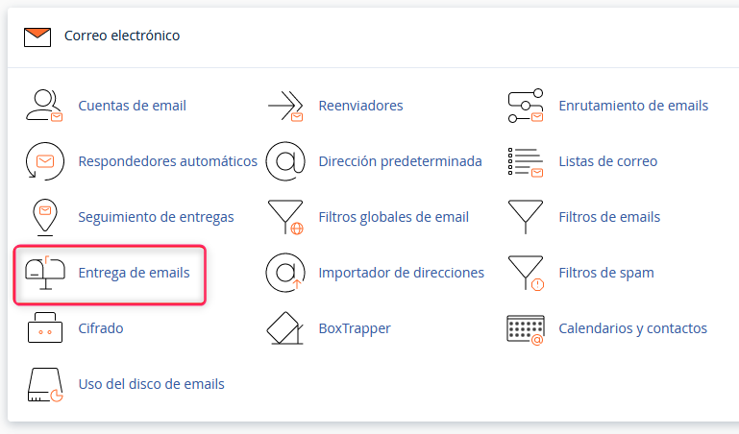The image size is (739, 434).
Task: Click the Listas de correo icon
Action: 526,162
